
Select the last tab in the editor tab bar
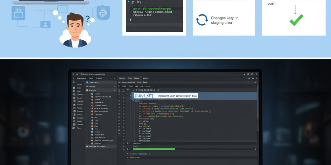[x=145, y=78]
